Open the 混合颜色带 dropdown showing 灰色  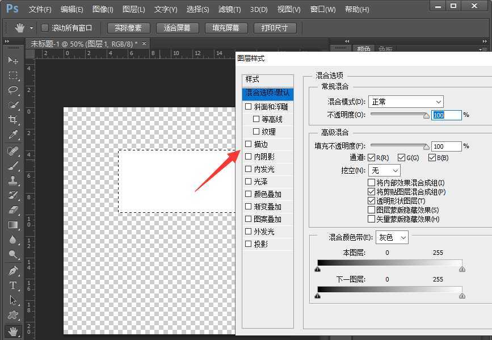393,237
